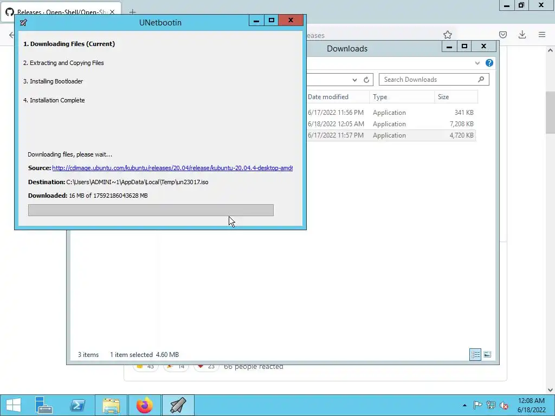Open File Explorer from the taskbar
Image resolution: width=555 pixels, height=416 pixels.
click(111, 405)
